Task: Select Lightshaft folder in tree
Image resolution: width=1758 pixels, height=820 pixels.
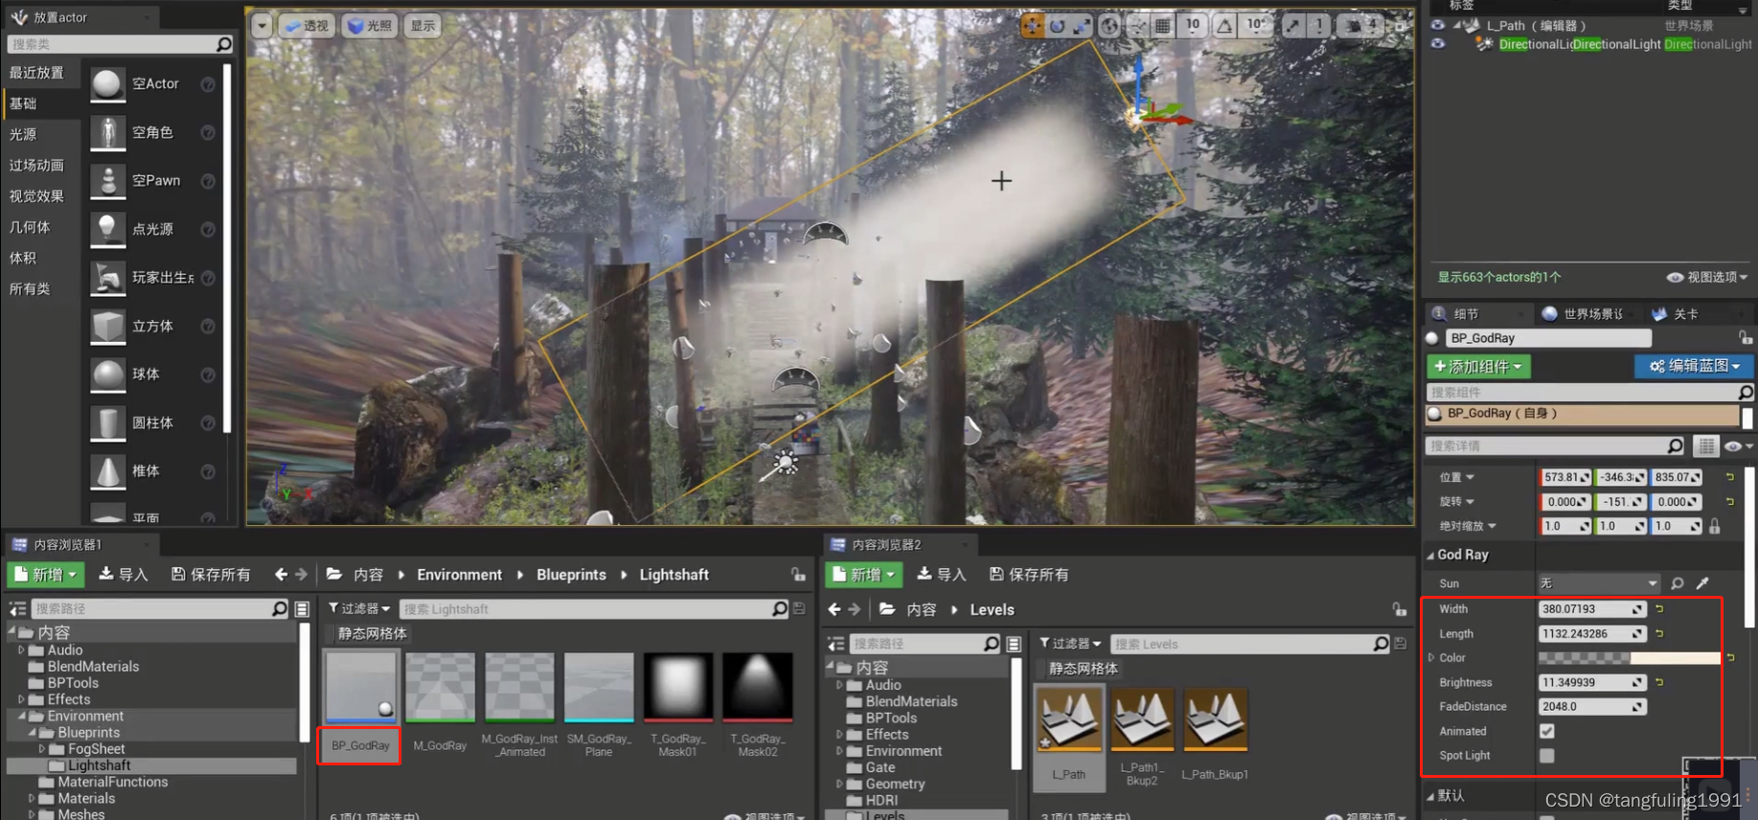Action: (99, 766)
